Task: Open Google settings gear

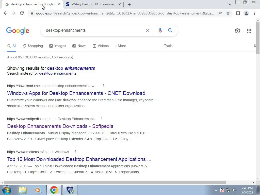Action: (237, 31)
